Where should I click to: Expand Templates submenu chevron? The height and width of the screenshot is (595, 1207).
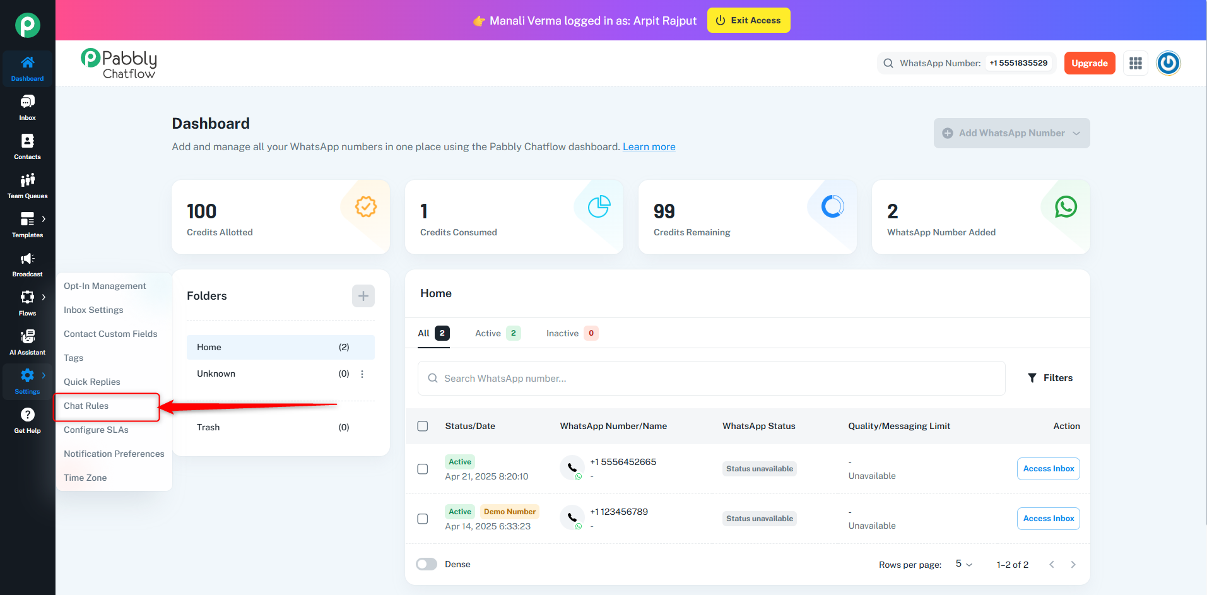click(44, 219)
